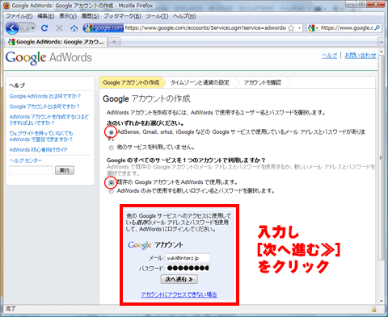Select radio for AdSense, Gmail existing services
This screenshot has height=317, width=388.
pos(111,132)
